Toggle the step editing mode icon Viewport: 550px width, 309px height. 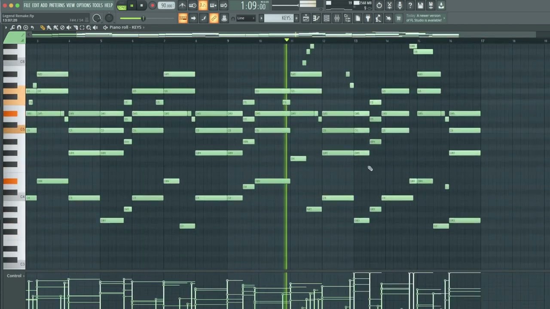pos(203,18)
